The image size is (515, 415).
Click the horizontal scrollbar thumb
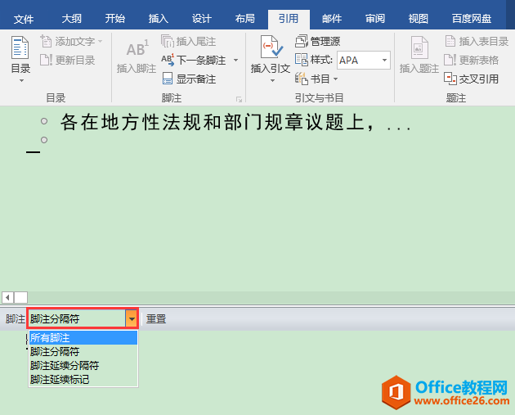(x=20, y=298)
